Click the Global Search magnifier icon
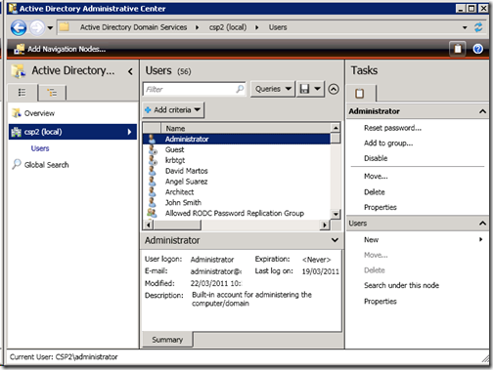 click(x=17, y=164)
